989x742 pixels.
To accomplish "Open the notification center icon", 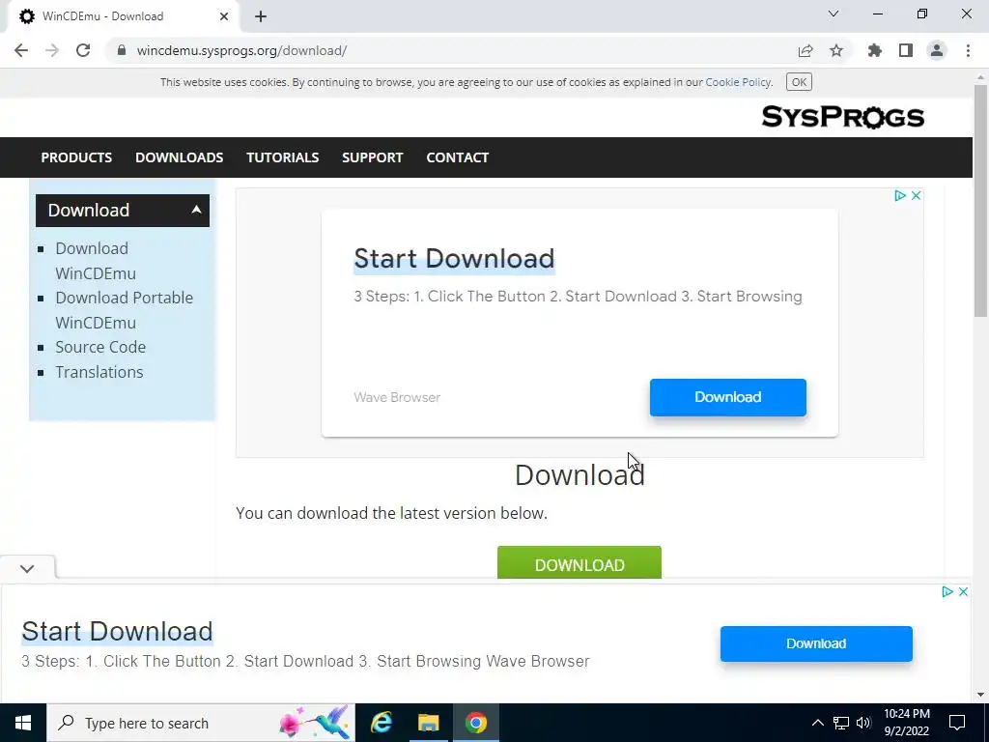I will tap(957, 723).
